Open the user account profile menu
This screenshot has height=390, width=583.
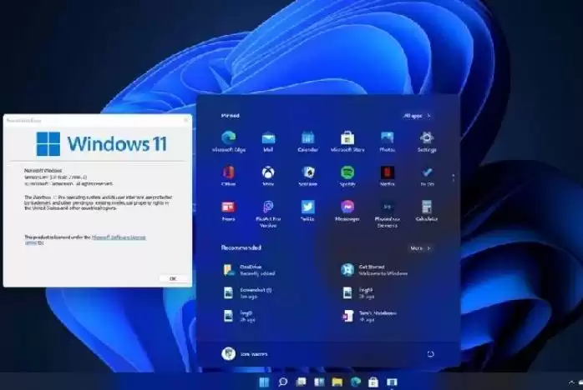click(244, 354)
